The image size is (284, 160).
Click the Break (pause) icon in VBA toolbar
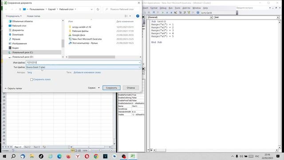coord(167,13)
